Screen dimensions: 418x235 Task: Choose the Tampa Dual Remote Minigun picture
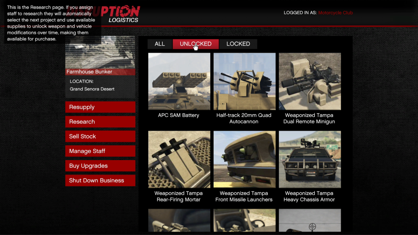pyautogui.click(x=309, y=81)
